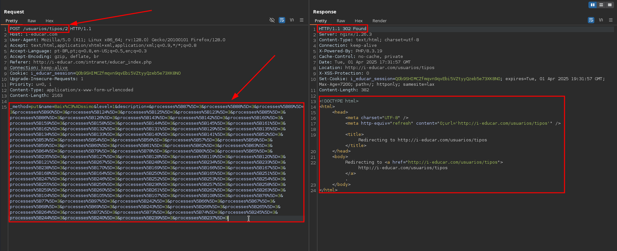
Task: Click the '</body>' closing tag line
Action: 341,185
